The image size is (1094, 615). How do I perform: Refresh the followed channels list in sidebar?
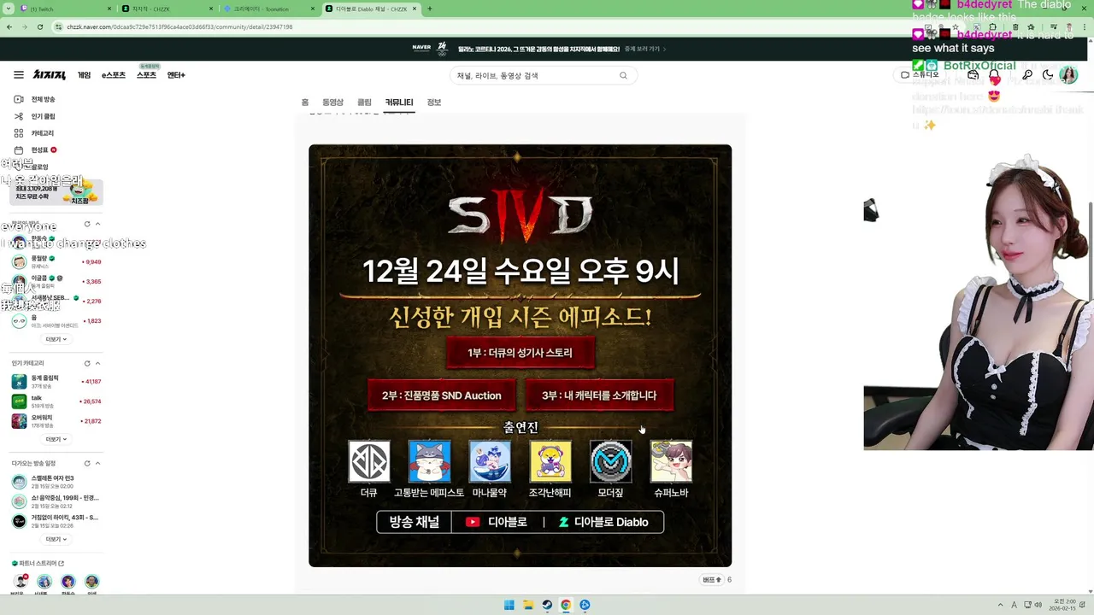[87, 224]
